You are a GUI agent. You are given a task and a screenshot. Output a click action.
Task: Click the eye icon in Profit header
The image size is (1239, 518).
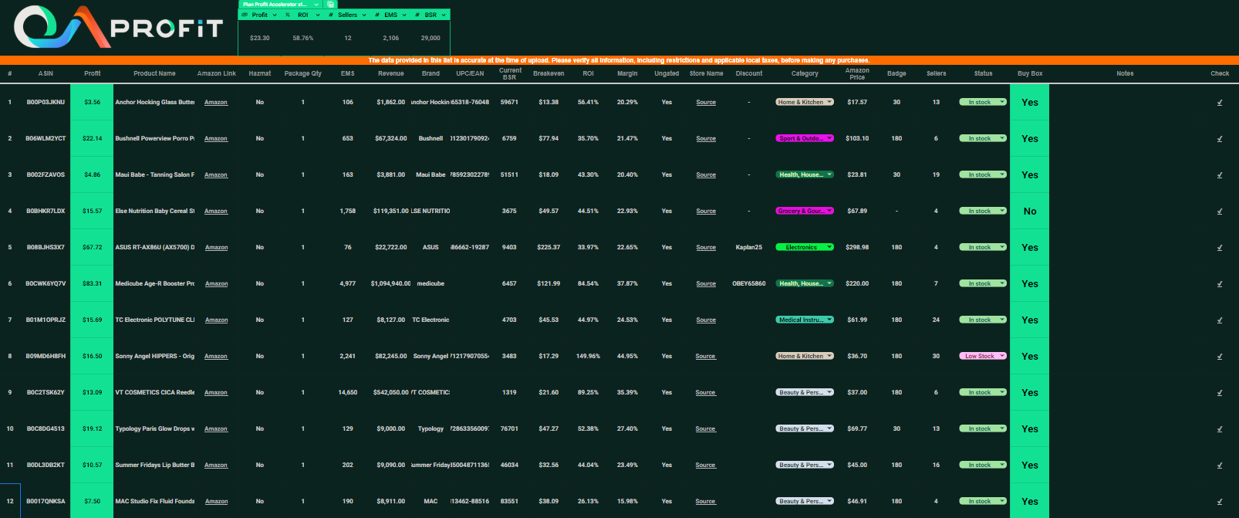coord(245,15)
